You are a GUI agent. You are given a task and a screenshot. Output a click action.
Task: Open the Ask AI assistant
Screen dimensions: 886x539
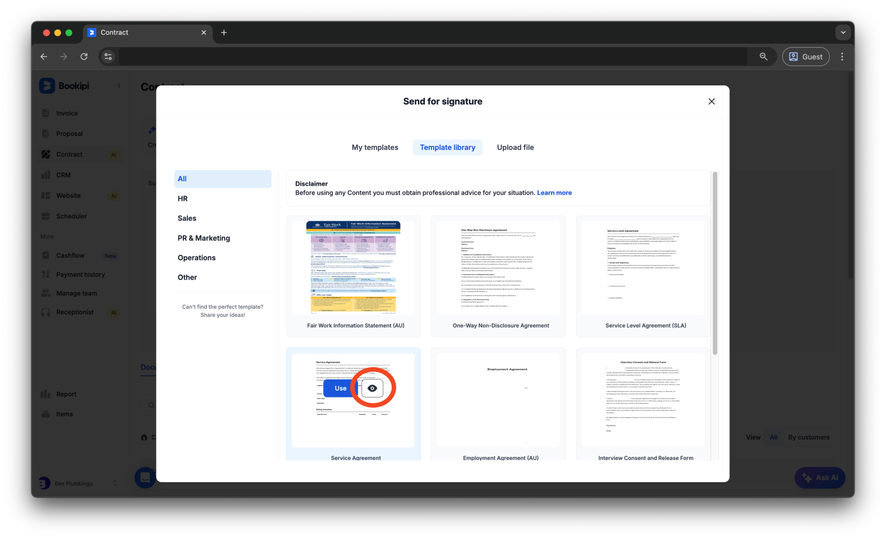pos(820,478)
